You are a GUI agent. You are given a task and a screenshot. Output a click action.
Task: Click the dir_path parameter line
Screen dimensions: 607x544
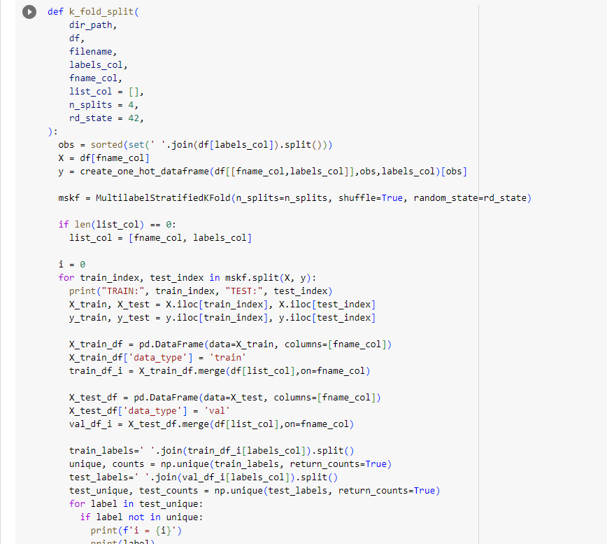[x=93, y=25]
